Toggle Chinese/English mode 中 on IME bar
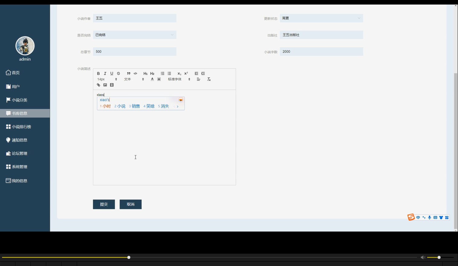 [418, 217]
